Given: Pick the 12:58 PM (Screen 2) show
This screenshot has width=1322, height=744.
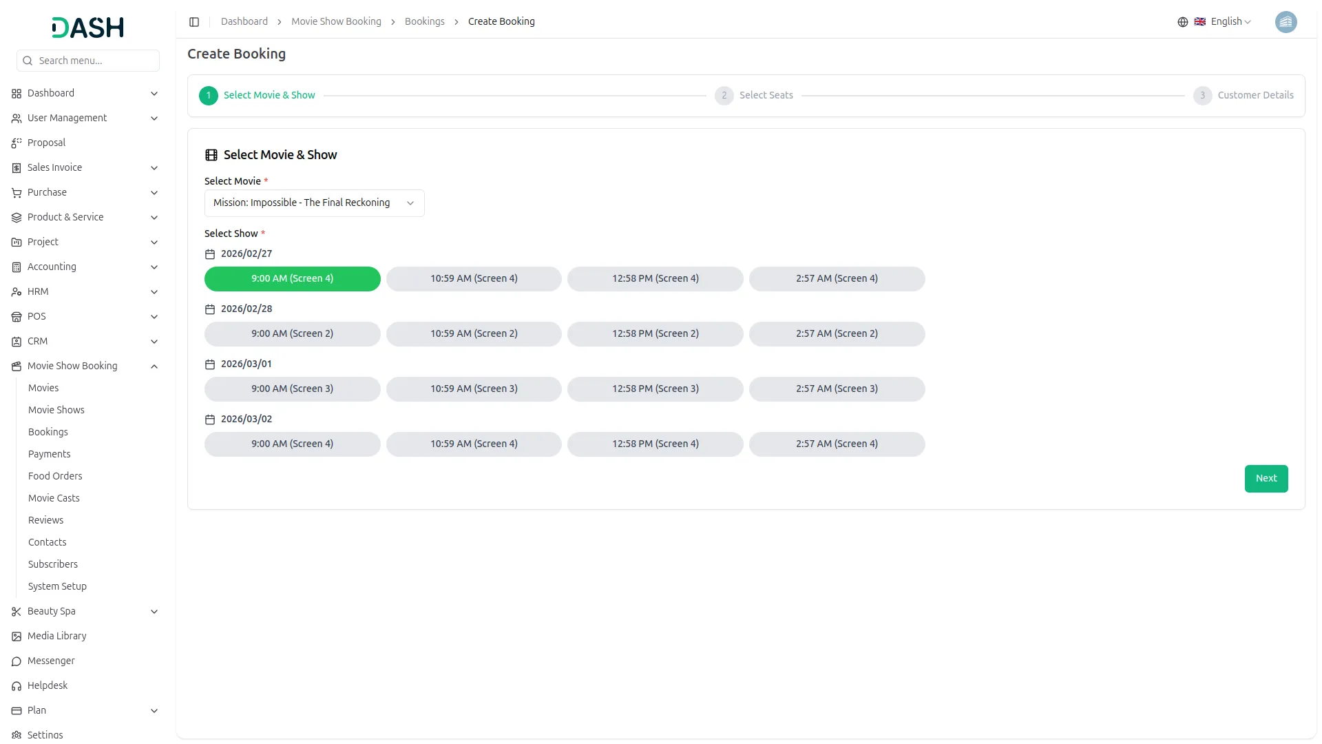Looking at the screenshot, I should [655, 334].
